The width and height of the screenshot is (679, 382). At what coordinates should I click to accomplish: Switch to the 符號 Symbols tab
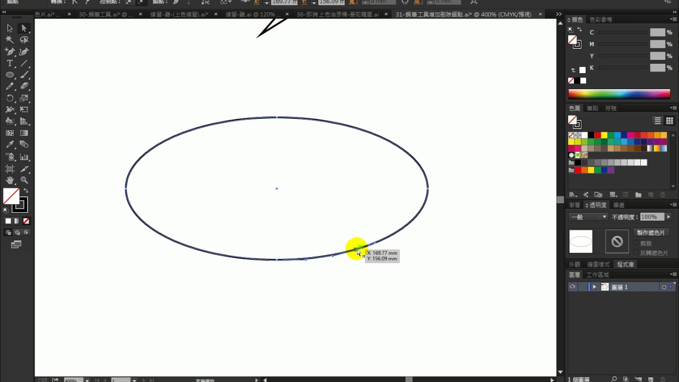[x=611, y=108]
